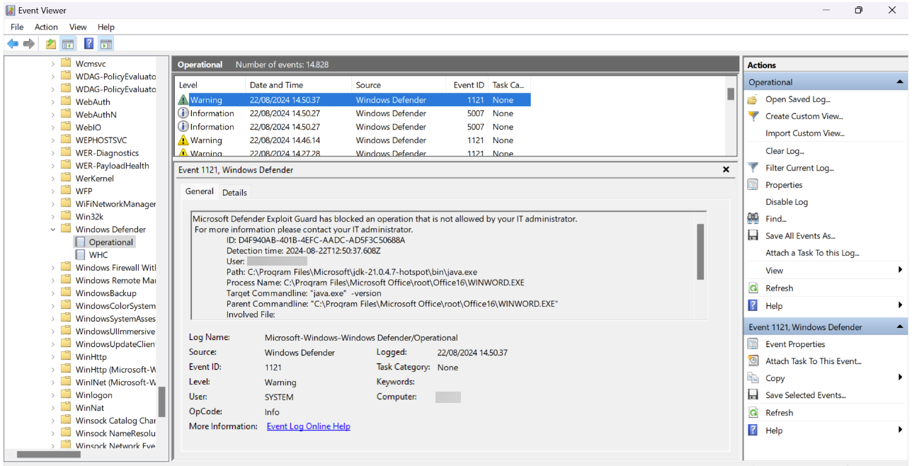This screenshot has width=912, height=466.
Task: Click the blue Help icon in the toolbar
Action: click(x=89, y=44)
